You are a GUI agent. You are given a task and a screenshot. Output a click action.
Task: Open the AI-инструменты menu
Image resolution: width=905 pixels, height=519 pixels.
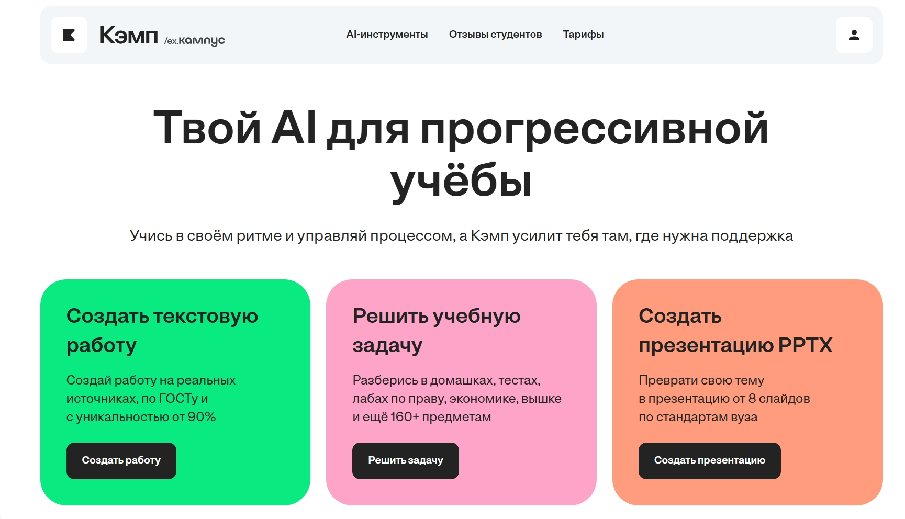tap(387, 35)
